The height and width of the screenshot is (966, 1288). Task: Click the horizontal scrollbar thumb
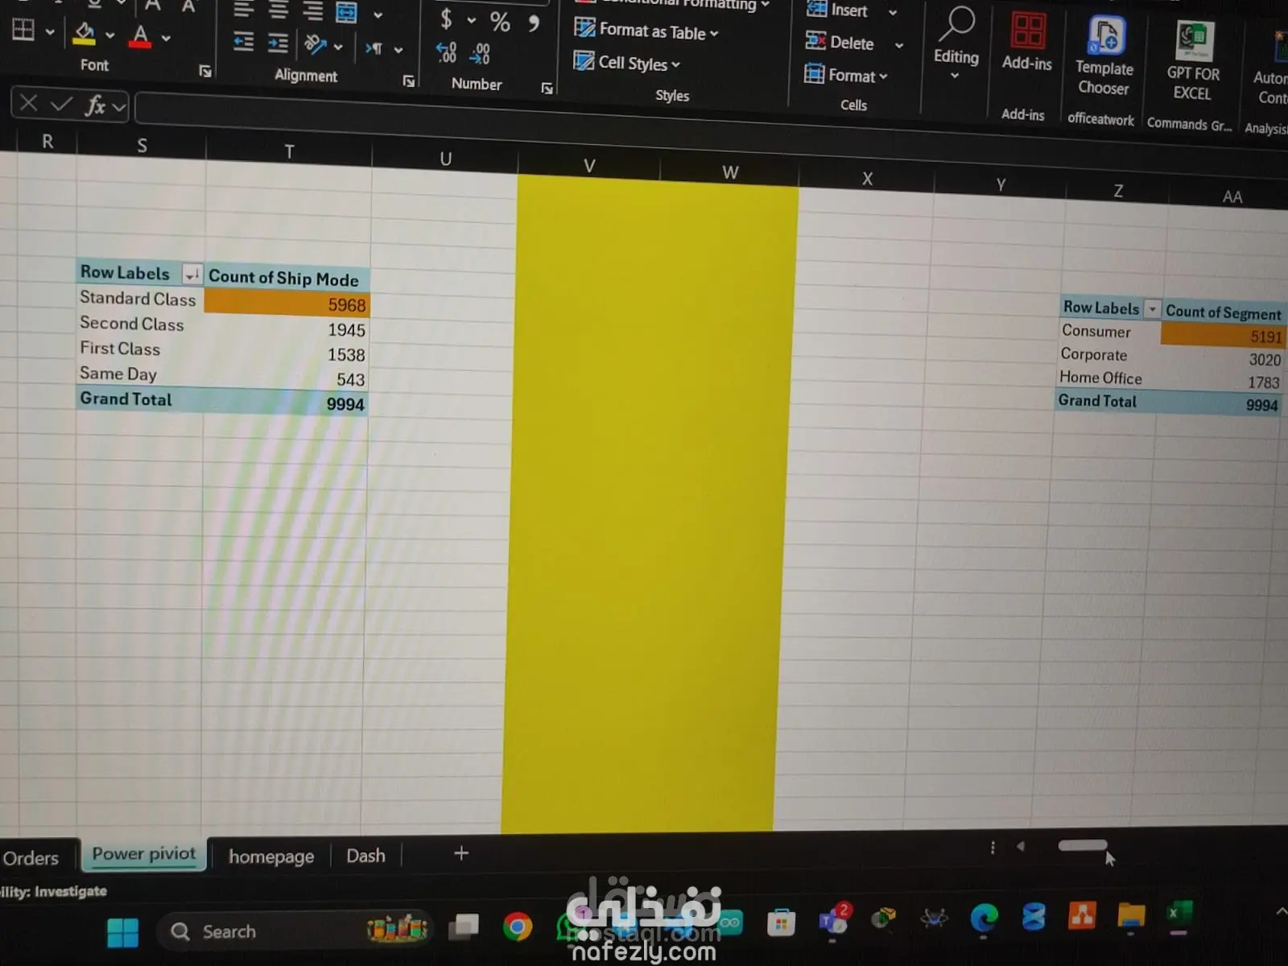1083,845
